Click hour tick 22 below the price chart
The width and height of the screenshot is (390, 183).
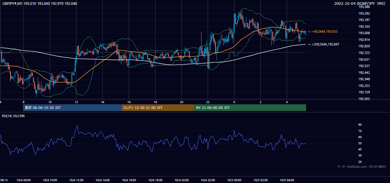[208, 102]
